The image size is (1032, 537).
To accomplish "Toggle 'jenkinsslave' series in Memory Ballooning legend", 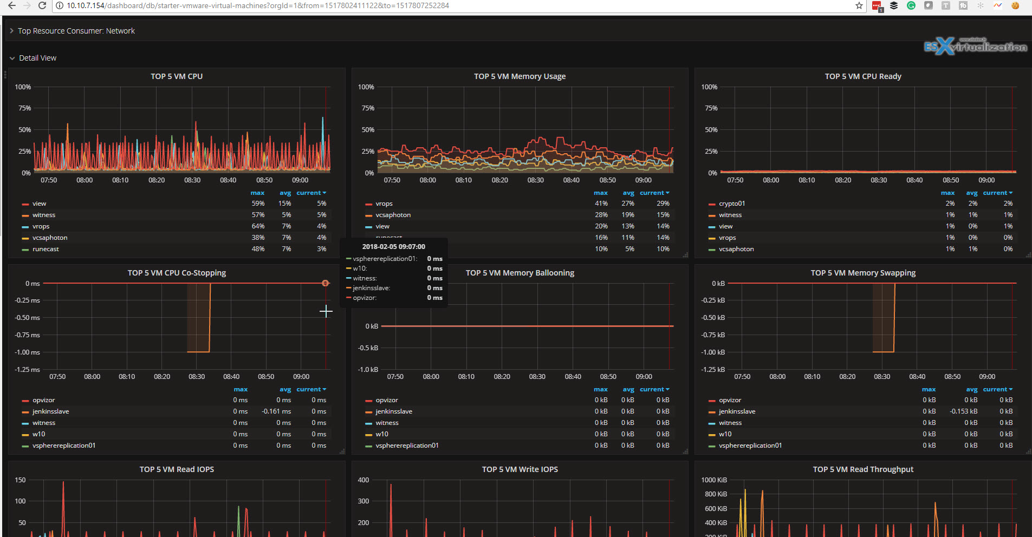I will pos(394,411).
